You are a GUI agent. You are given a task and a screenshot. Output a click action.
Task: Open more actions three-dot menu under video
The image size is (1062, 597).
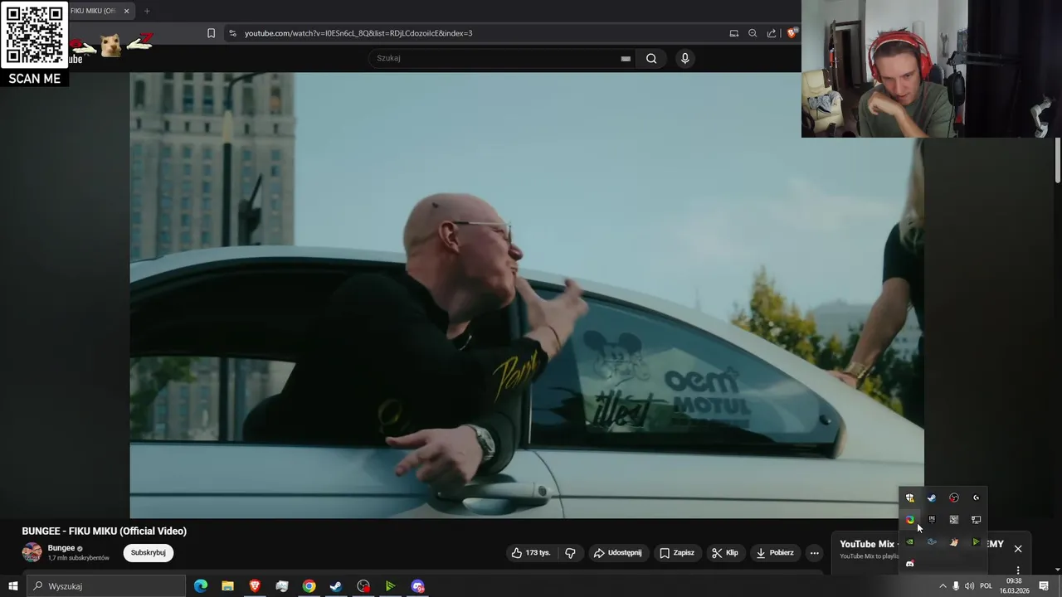pyautogui.click(x=814, y=553)
